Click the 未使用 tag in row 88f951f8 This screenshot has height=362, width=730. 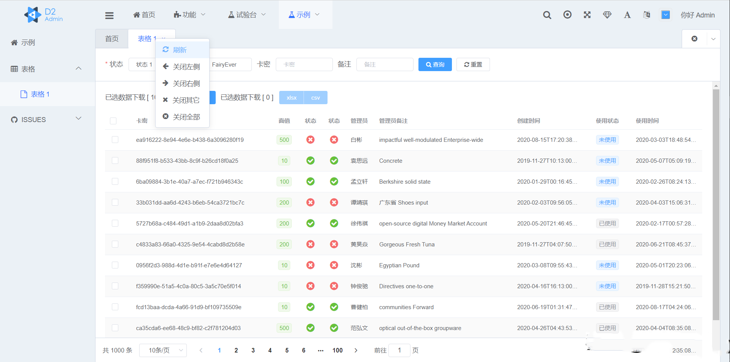click(607, 160)
